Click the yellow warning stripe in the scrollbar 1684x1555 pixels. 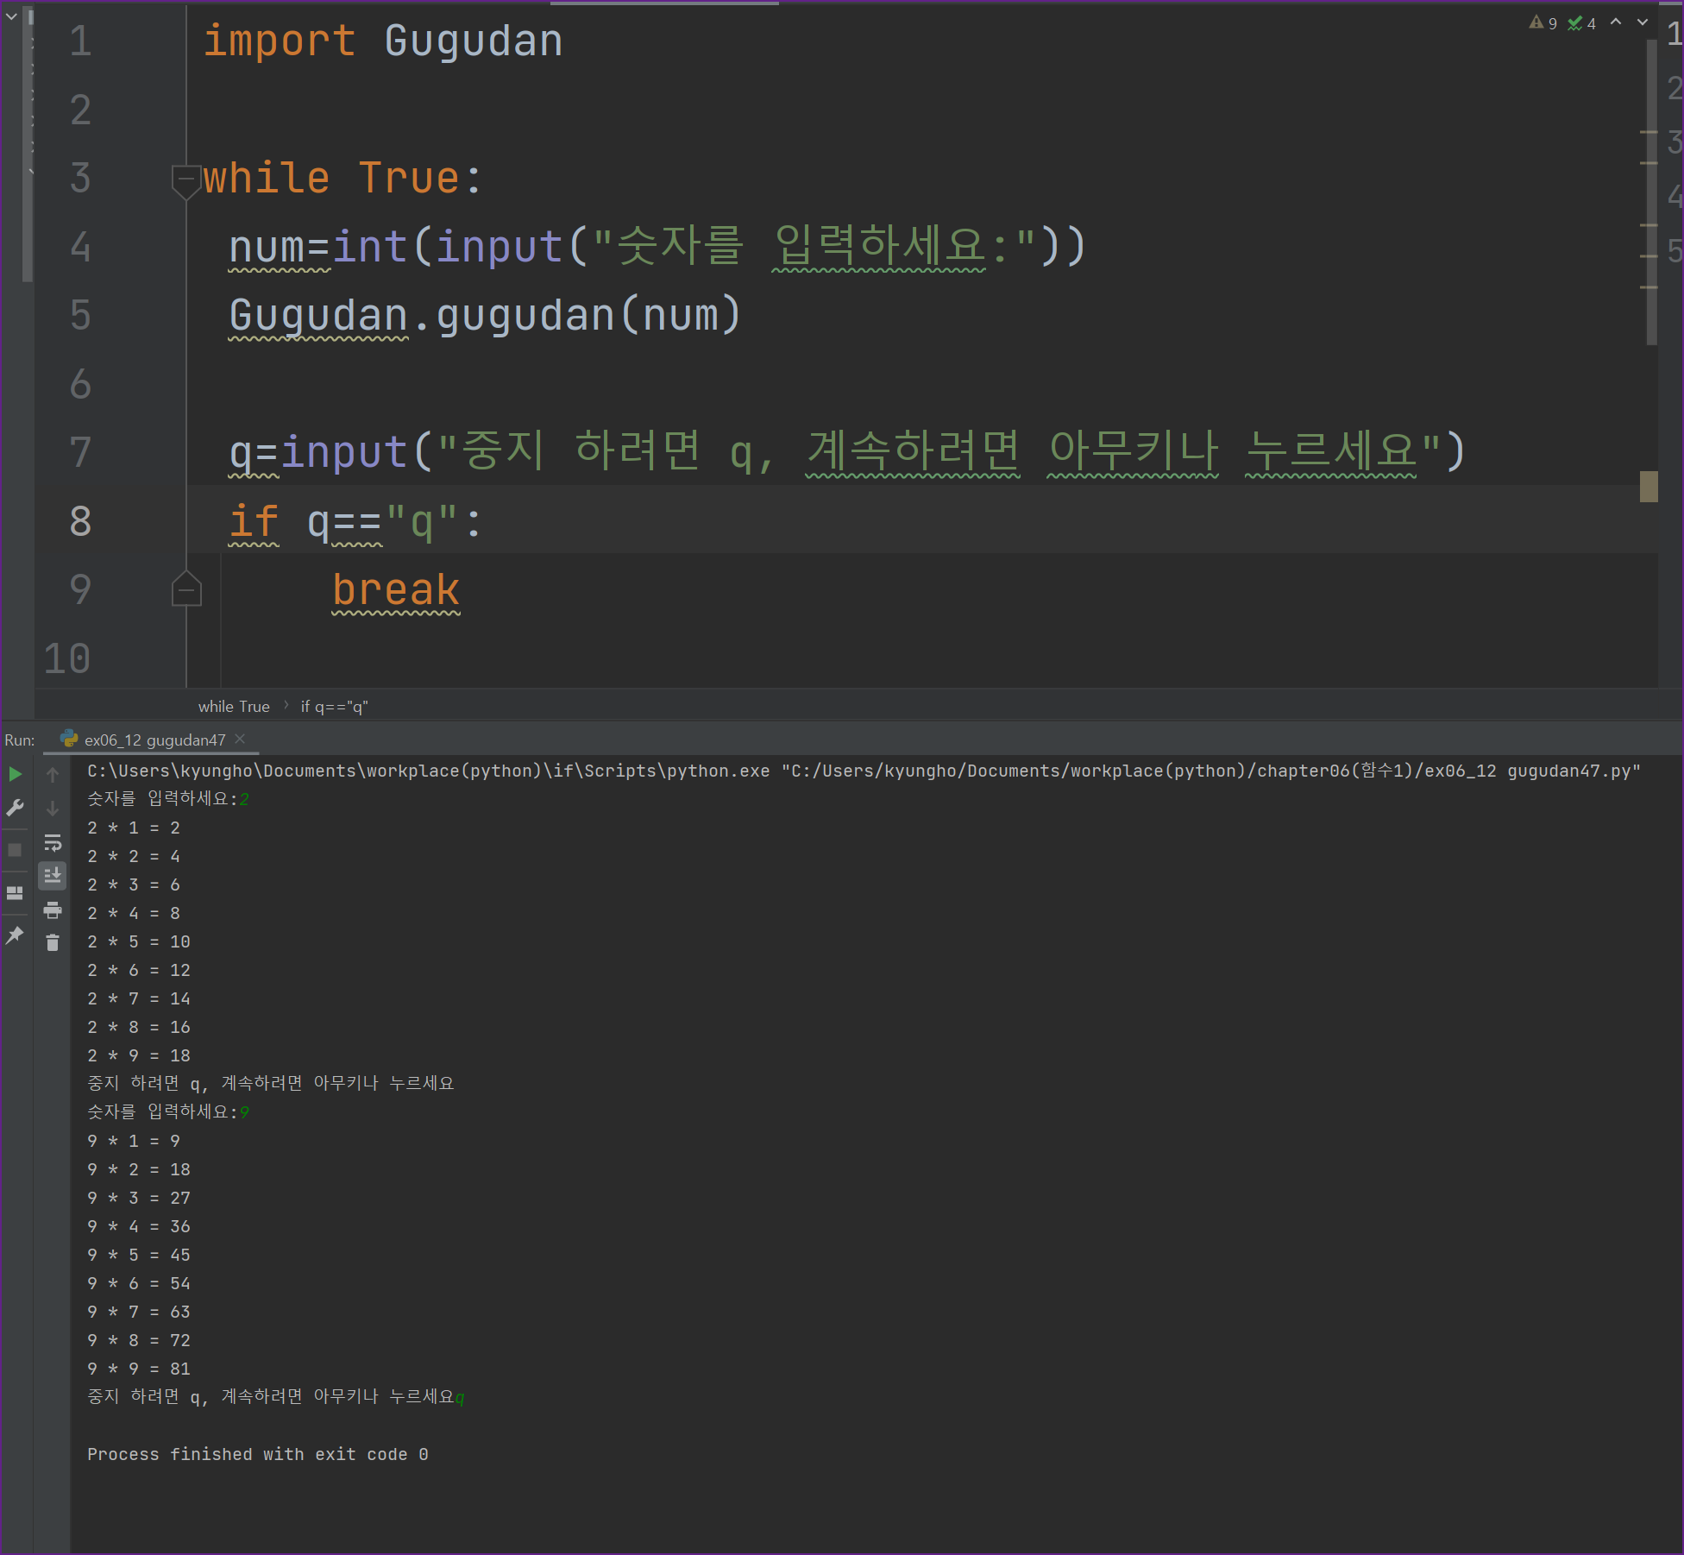1649,487
